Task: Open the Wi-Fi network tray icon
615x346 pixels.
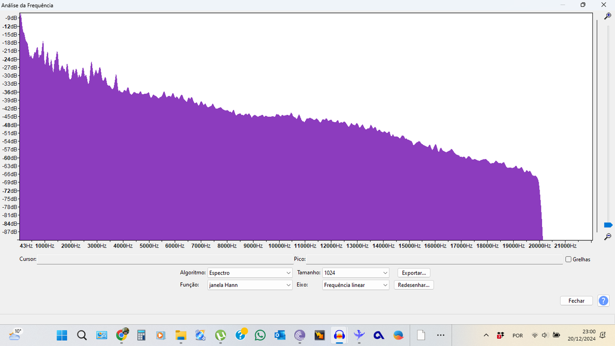Action: 535,335
